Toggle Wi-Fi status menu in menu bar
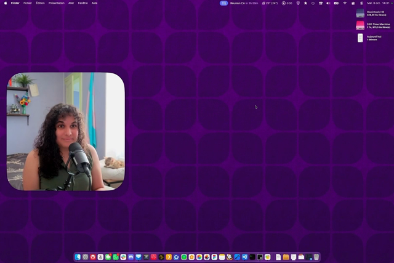394x263 pixels. (x=345, y=3)
